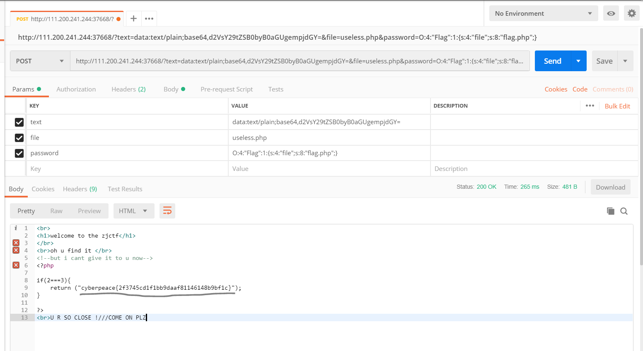Open the Comments (0) link
The width and height of the screenshot is (643, 351).
[x=613, y=89]
